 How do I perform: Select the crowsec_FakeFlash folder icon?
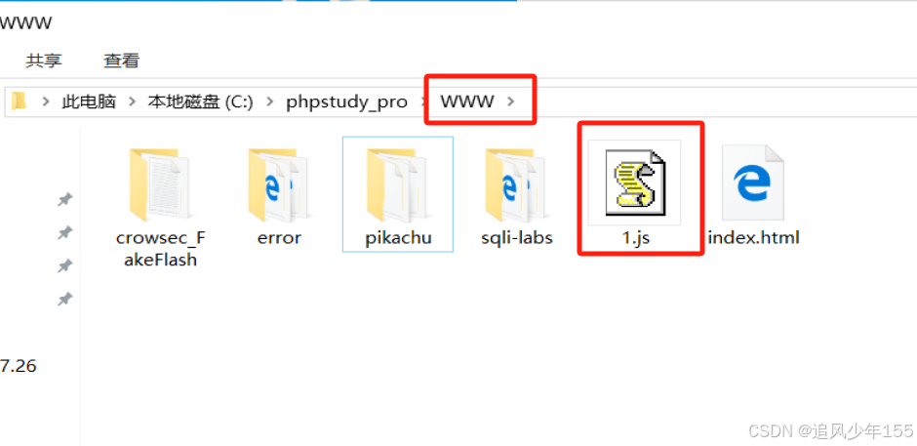point(159,185)
